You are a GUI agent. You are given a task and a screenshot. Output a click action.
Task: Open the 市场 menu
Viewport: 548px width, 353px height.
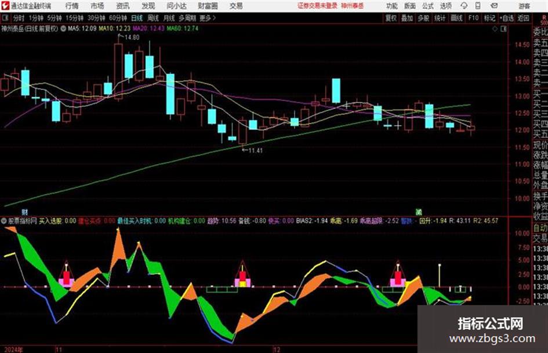click(x=97, y=6)
